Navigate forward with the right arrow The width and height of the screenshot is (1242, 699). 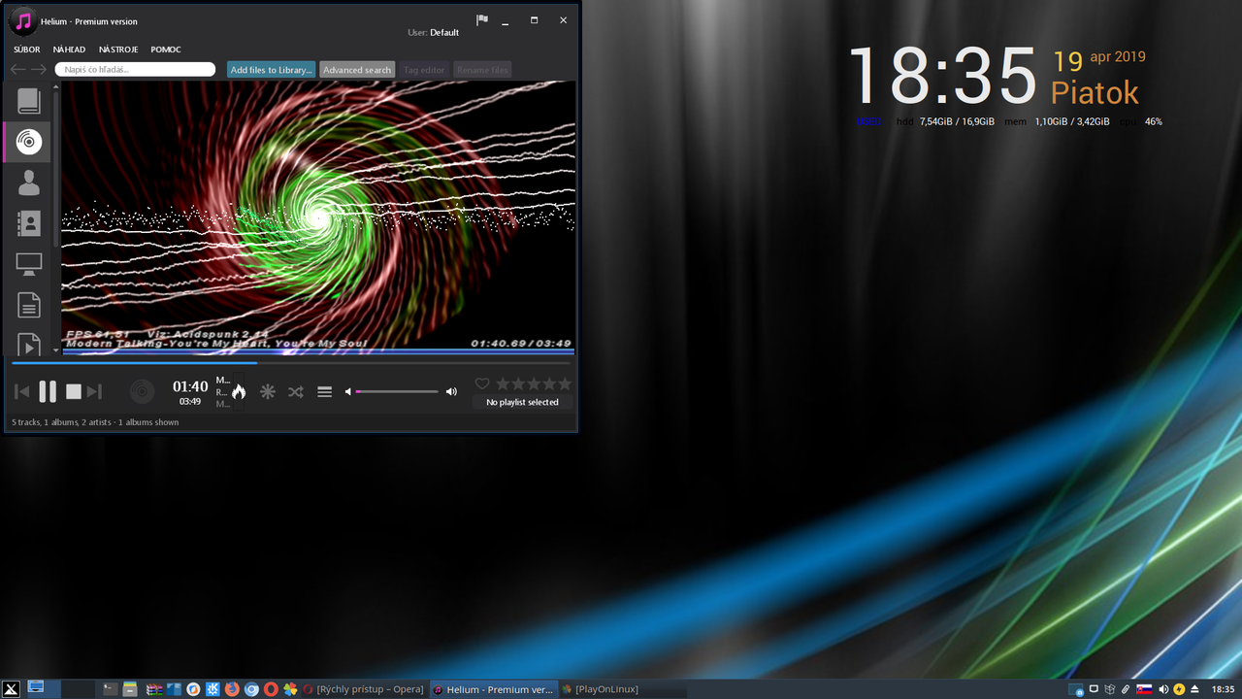(x=39, y=69)
